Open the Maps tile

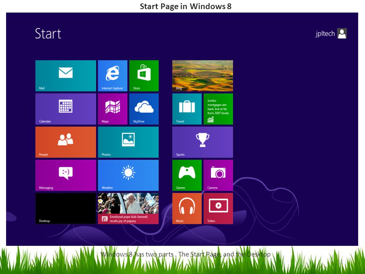coord(113,109)
